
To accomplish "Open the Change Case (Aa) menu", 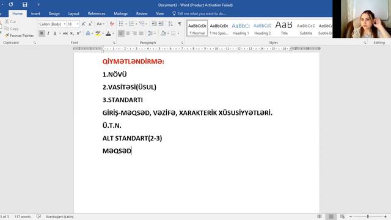I will coord(100,24).
